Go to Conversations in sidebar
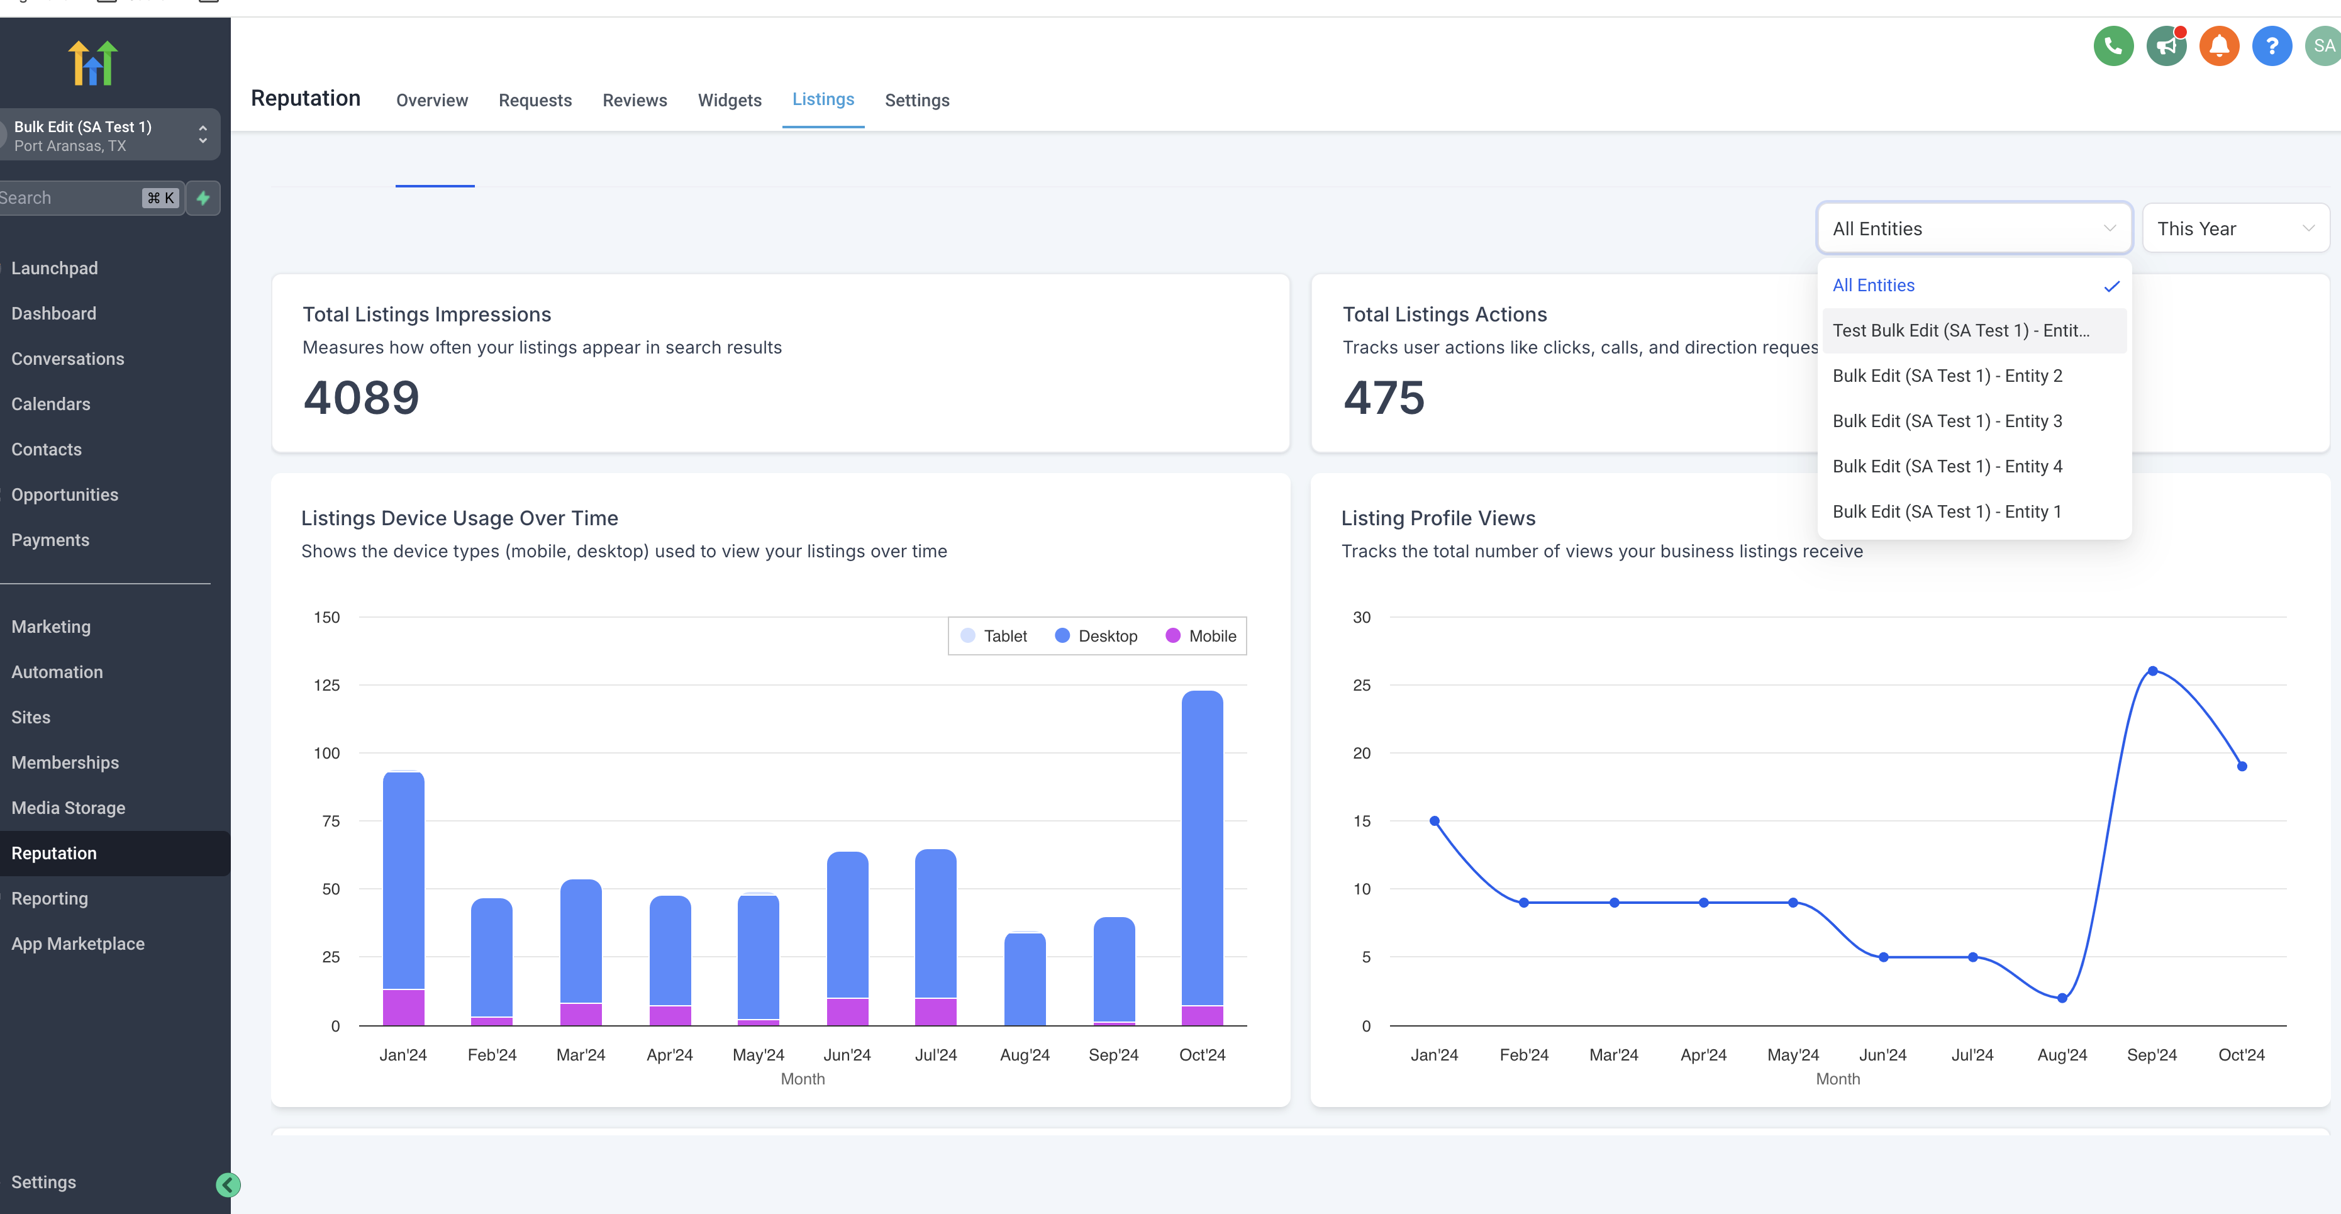 point(67,359)
